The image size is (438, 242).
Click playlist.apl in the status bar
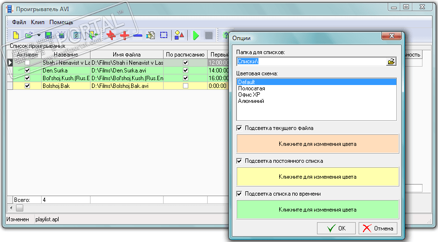47,219
